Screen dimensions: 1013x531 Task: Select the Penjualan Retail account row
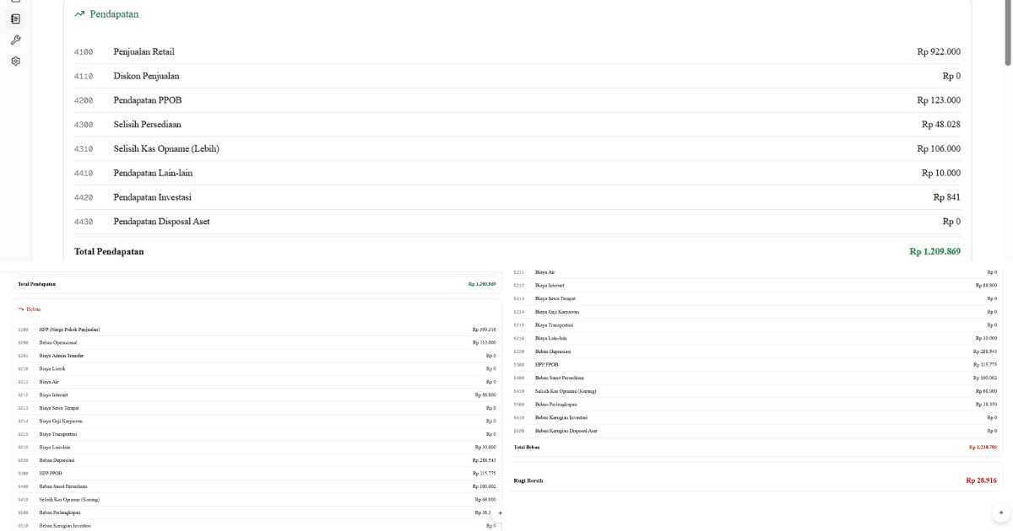pos(517,52)
